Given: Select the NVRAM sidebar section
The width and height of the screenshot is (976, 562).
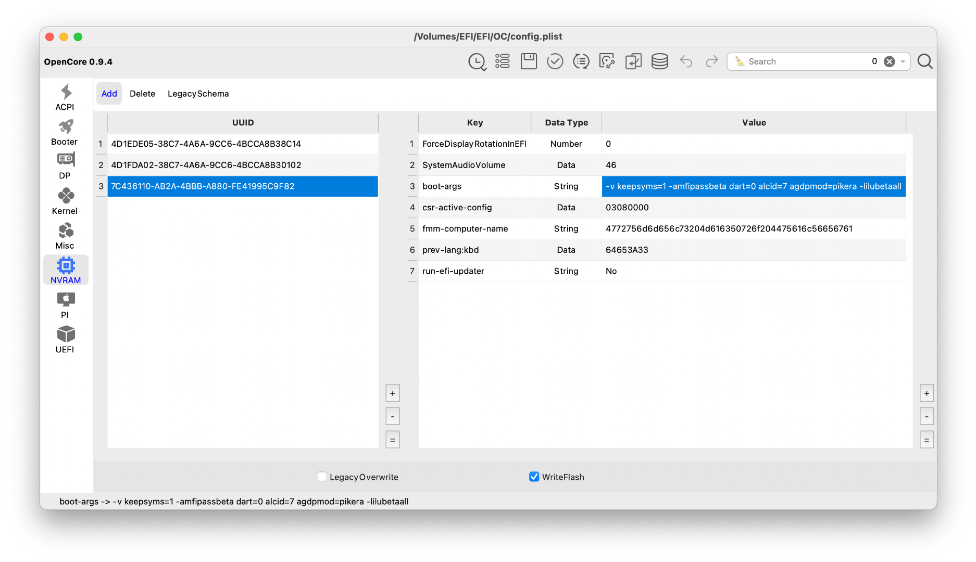Looking at the screenshot, I should pos(66,271).
